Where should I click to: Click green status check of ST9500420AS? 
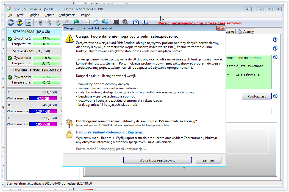coord(10,39)
